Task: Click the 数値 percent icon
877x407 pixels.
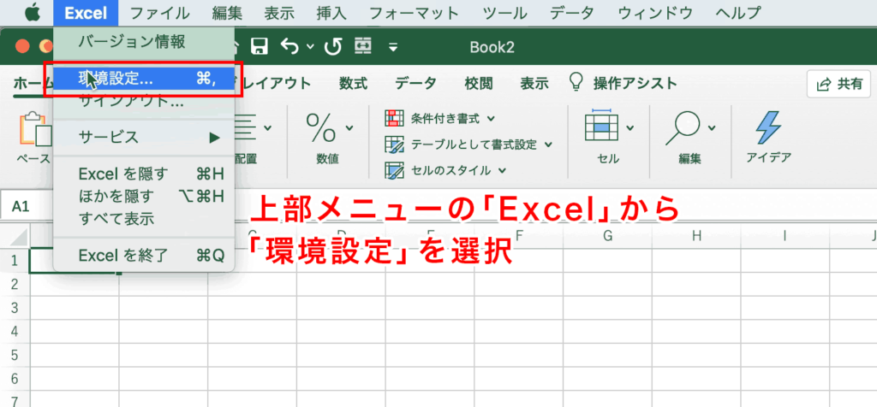Action: coord(321,128)
